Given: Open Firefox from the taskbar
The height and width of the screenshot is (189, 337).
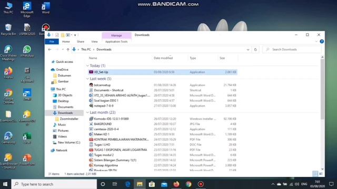Looking at the screenshot, I should tap(176, 184).
